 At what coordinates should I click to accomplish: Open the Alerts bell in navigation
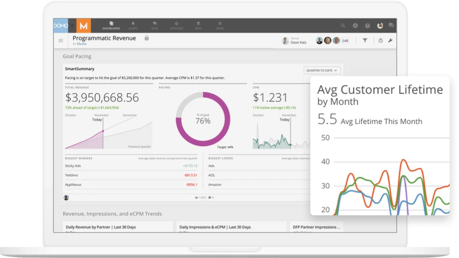click(x=133, y=25)
